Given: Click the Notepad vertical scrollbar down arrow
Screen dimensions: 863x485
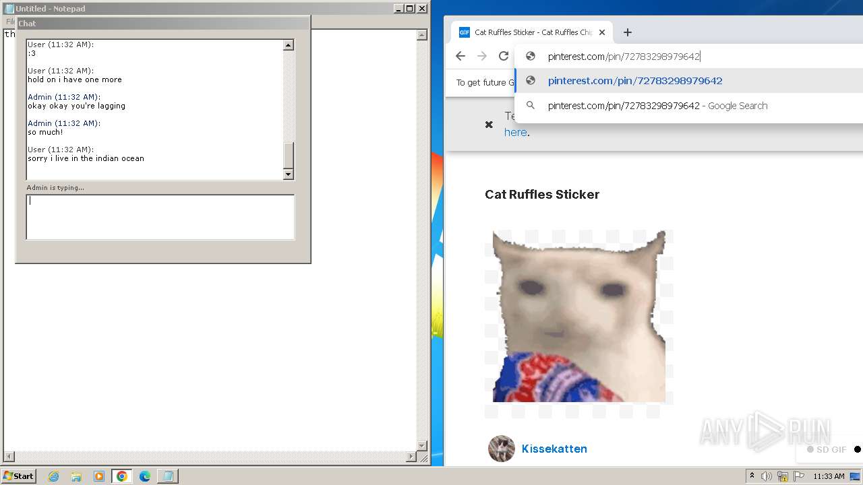Looking at the screenshot, I should pyautogui.click(x=423, y=445).
